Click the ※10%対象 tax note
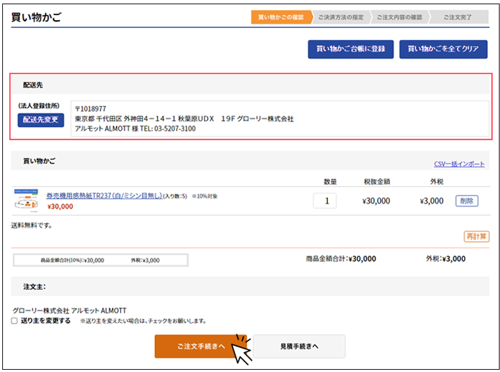This screenshot has width=500, height=372. coord(204,196)
